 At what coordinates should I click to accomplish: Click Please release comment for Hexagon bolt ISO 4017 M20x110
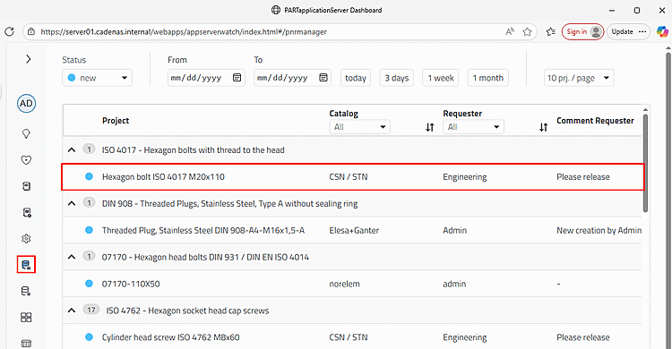[583, 177]
